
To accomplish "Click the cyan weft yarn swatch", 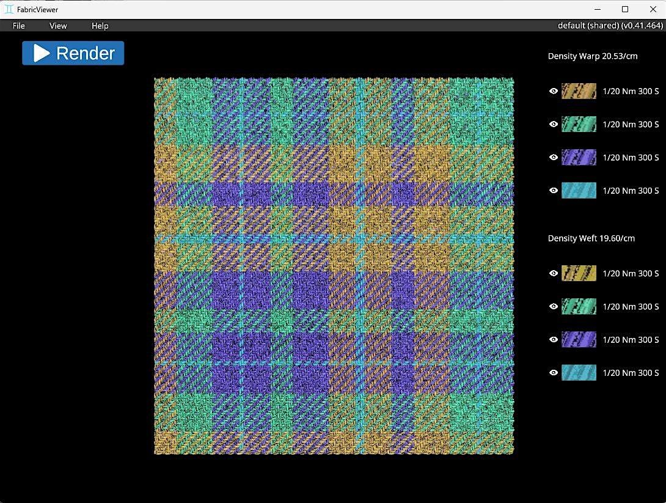I will click(x=579, y=372).
